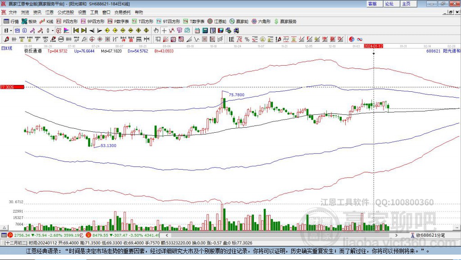Open 收688621分笔 tick panel

[428, 235]
